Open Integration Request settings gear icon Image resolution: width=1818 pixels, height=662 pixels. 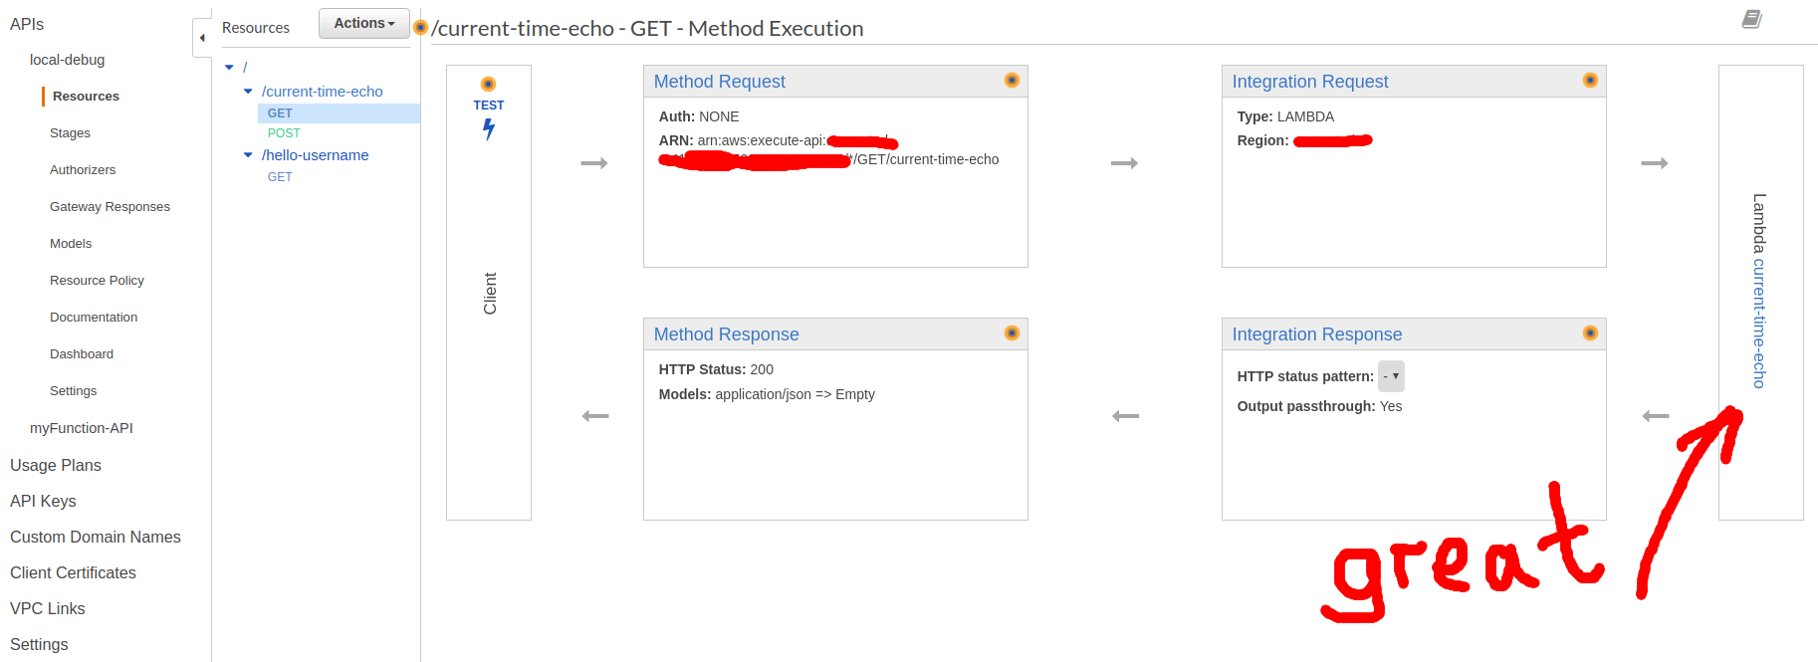click(x=1590, y=80)
